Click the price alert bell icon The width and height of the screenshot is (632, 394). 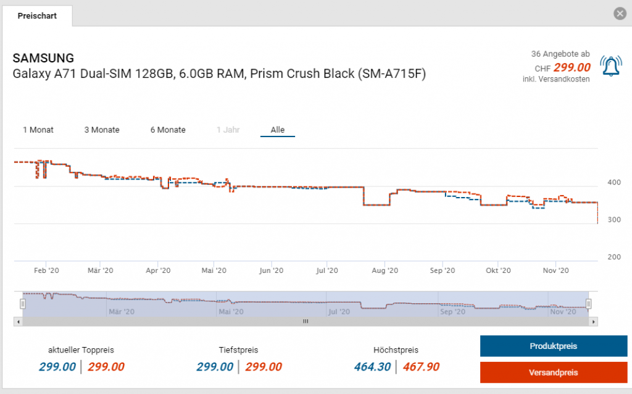[611, 65]
